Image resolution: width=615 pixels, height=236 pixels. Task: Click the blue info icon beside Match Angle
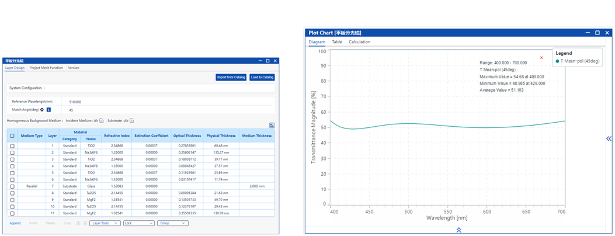(x=48, y=110)
